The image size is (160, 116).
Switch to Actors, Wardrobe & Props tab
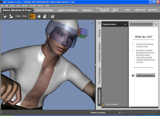17,10
